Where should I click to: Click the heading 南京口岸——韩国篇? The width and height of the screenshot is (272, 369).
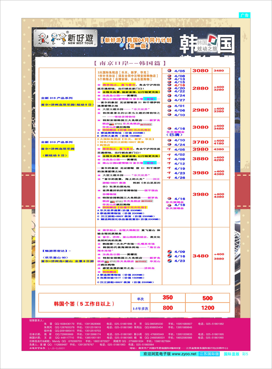[130, 63]
